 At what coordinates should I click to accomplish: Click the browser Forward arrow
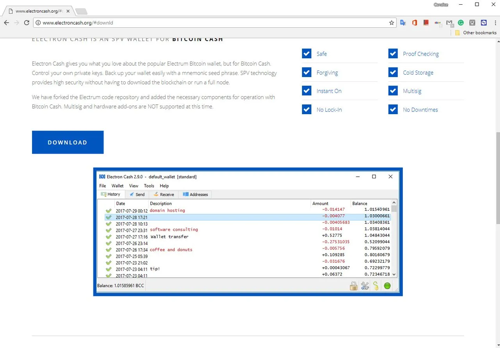click(x=16, y=23)
